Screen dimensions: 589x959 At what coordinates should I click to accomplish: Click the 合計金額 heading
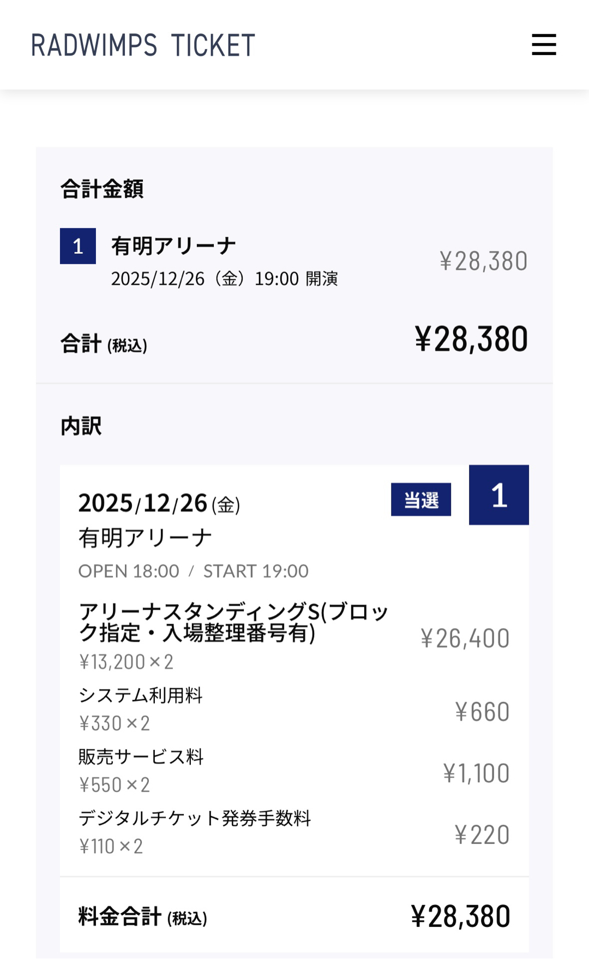pyautogui.click(x=102, y=189)
